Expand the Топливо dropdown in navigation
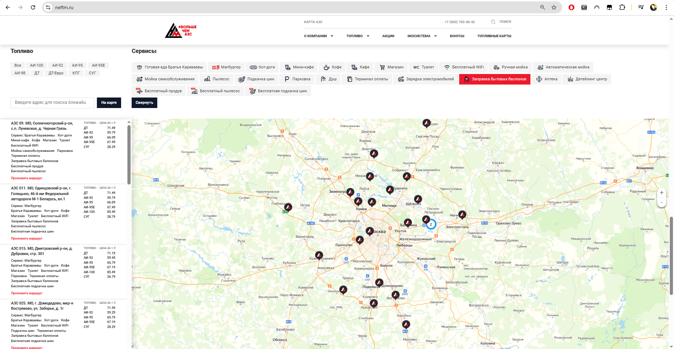 [357, 36]
